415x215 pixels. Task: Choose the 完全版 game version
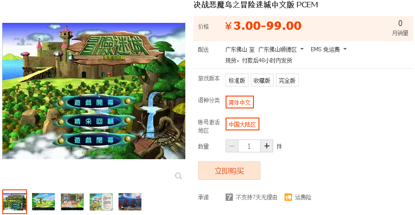click(287, 80)
